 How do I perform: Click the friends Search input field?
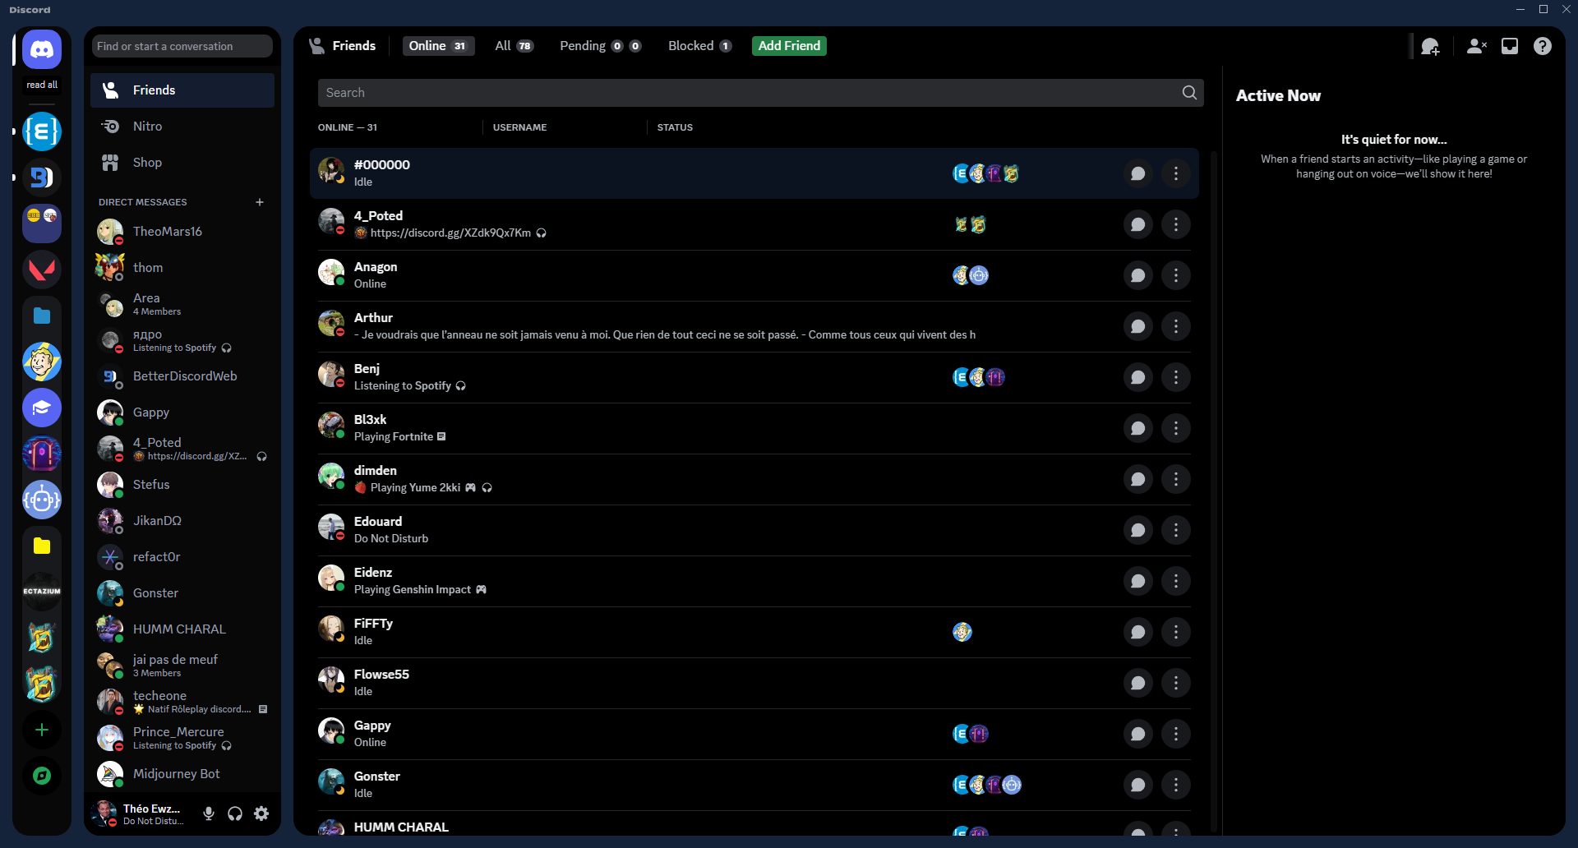point(740,92)
